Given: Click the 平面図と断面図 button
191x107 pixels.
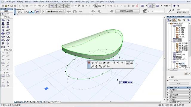Looking at the screenshot, I should click(127, 11).
